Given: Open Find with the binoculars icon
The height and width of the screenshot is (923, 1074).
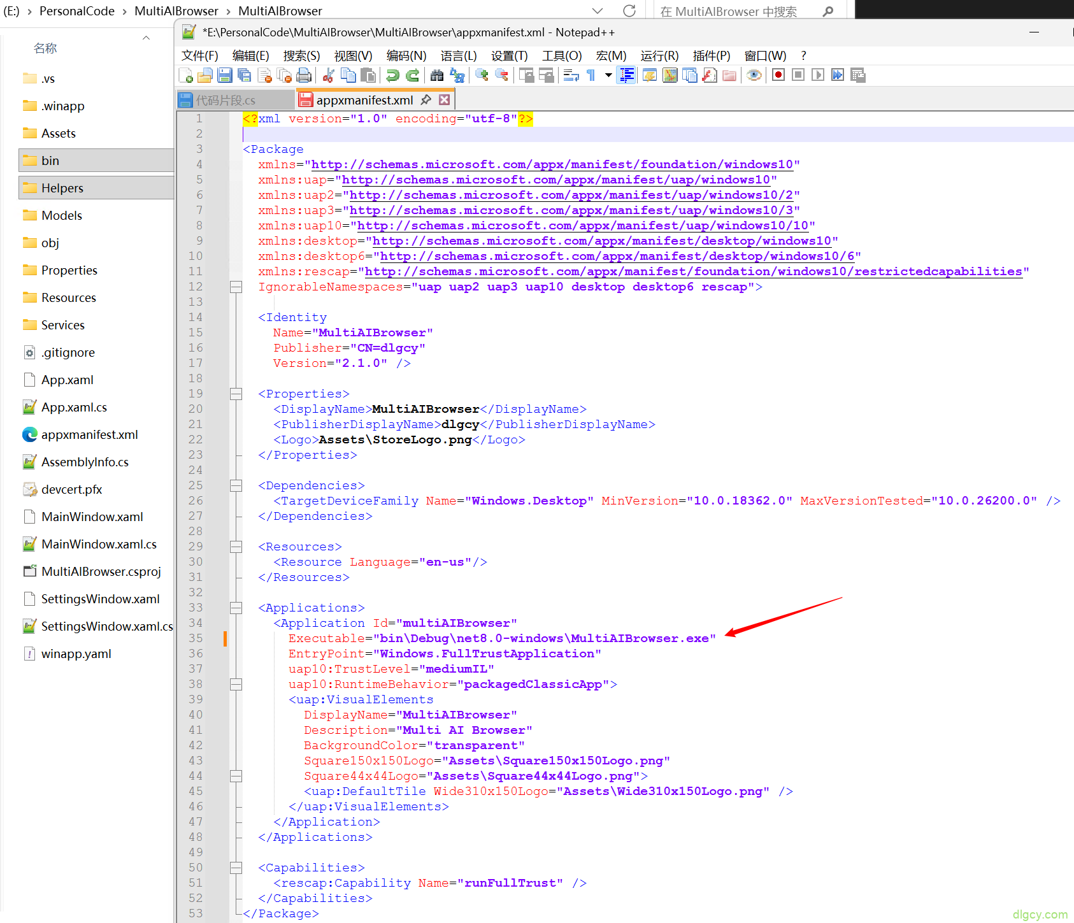Looking at the screenshot, I should (437, 75).
